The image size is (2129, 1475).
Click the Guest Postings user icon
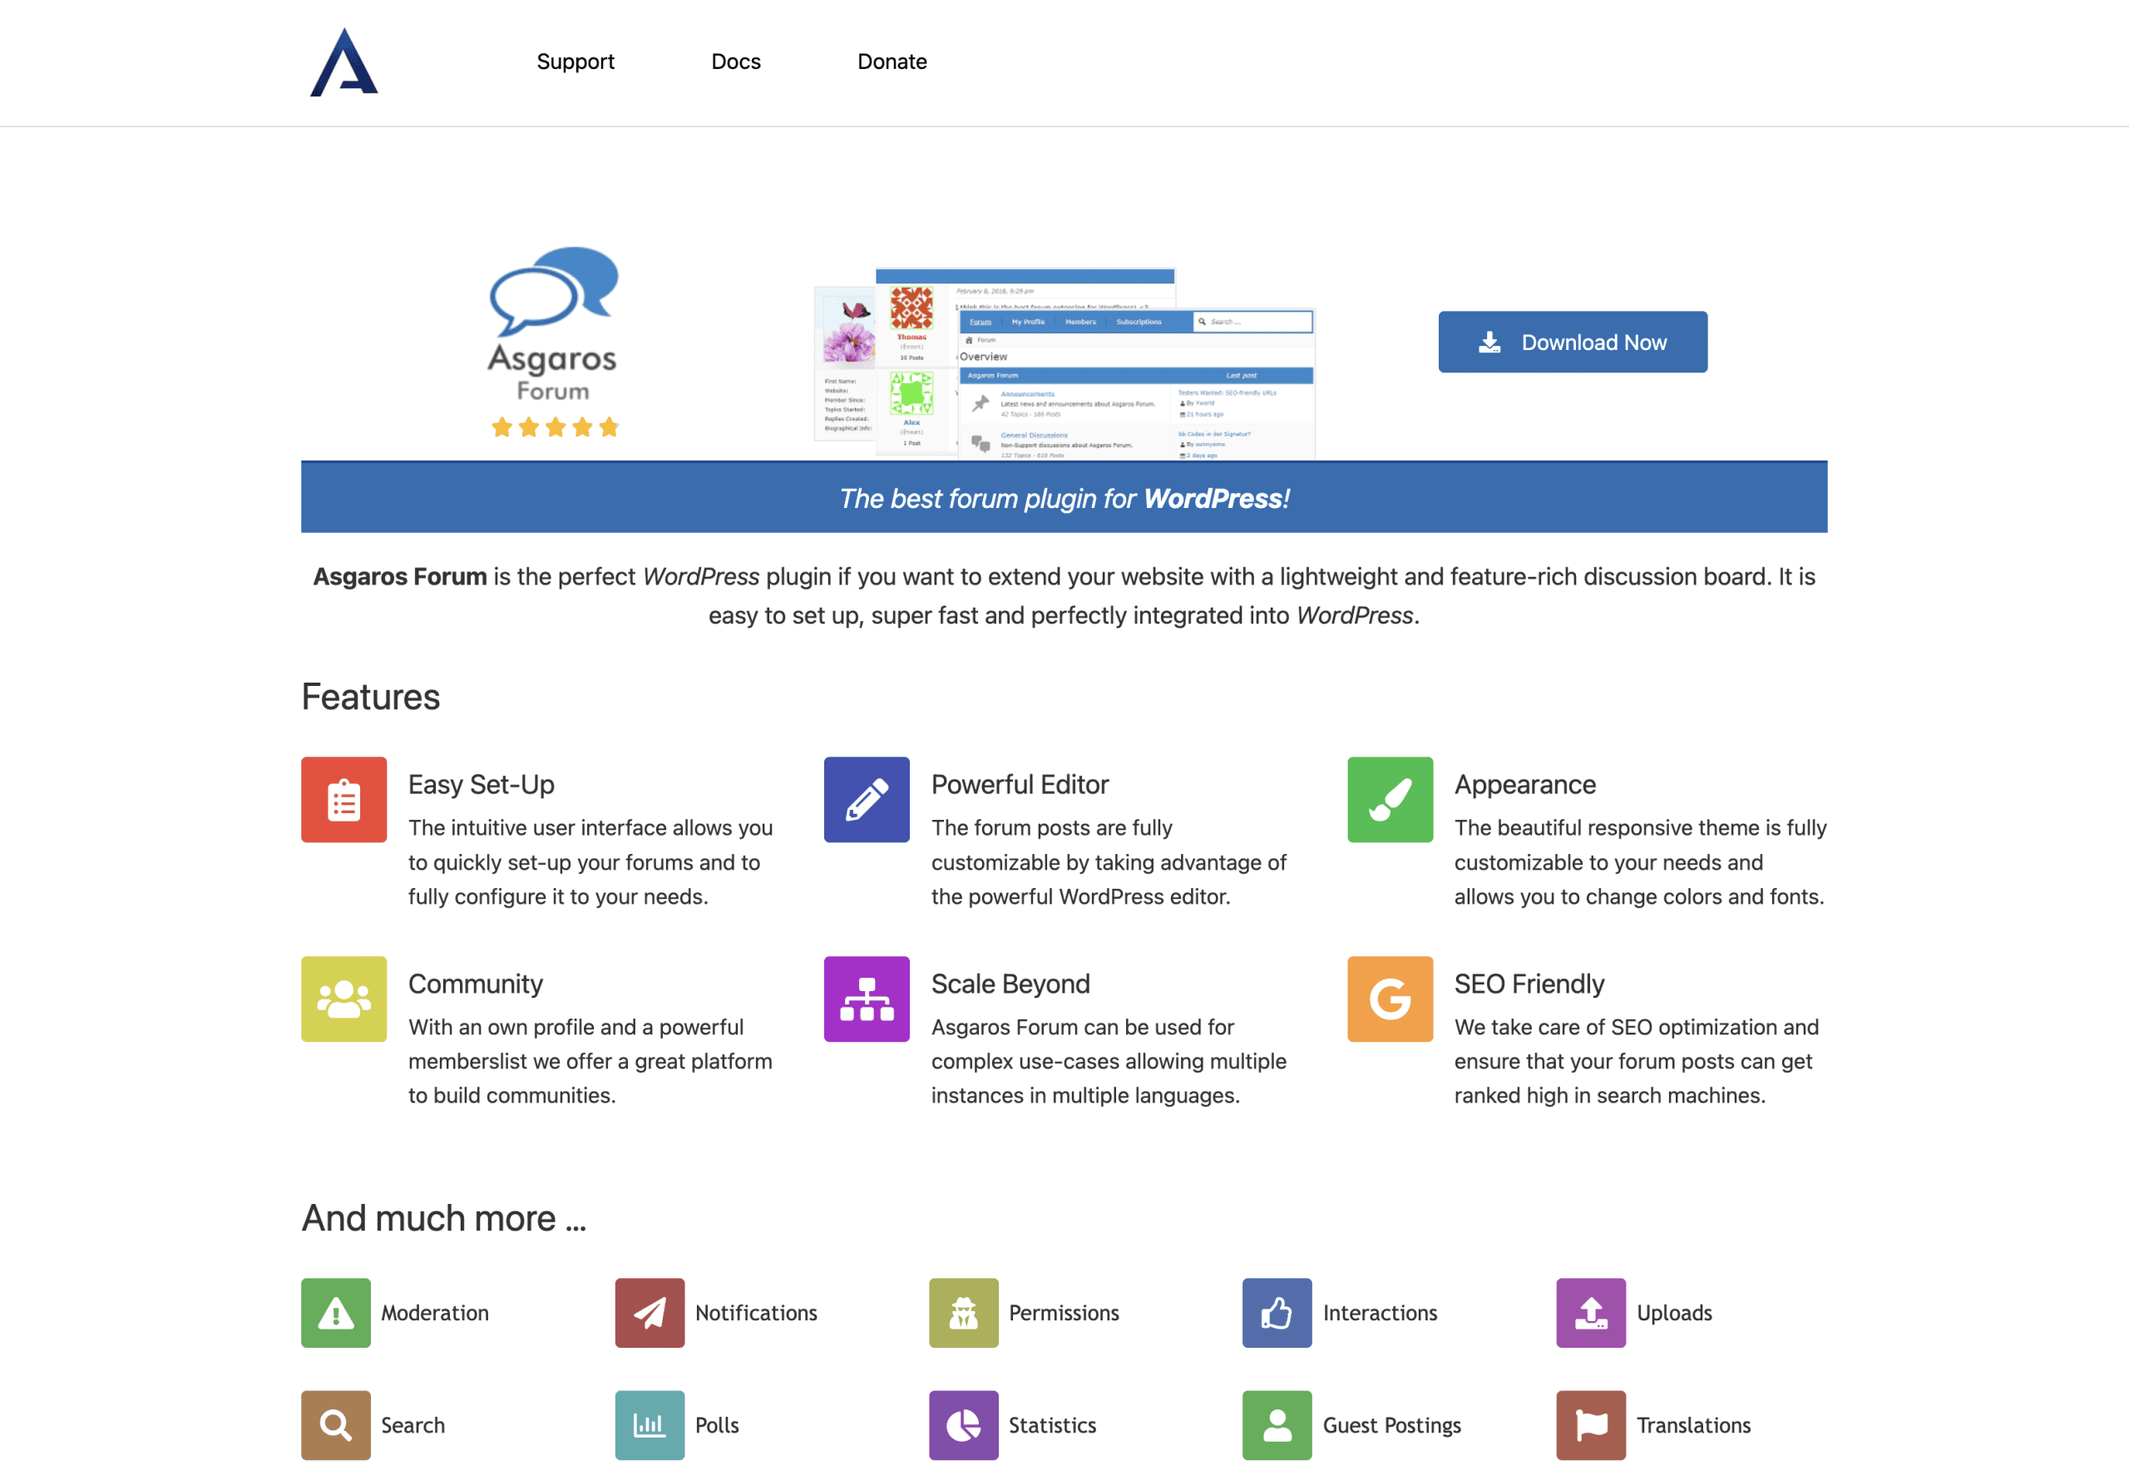tap(1277, 1425)
